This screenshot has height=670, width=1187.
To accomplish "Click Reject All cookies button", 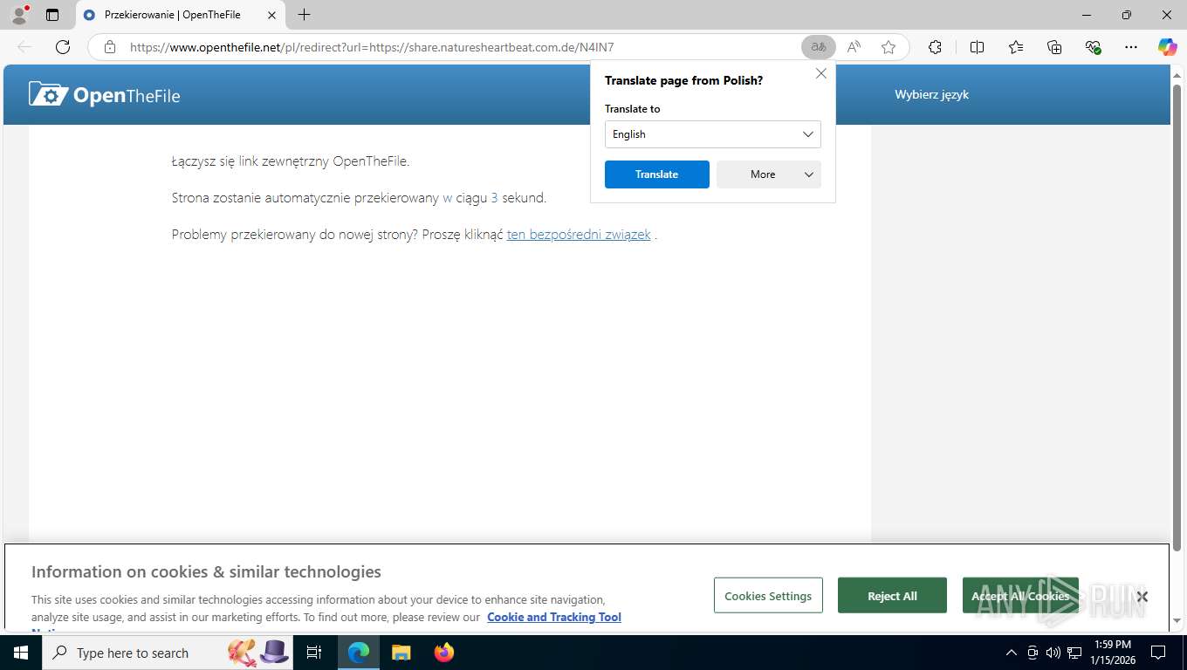I will tap(892, 596).
